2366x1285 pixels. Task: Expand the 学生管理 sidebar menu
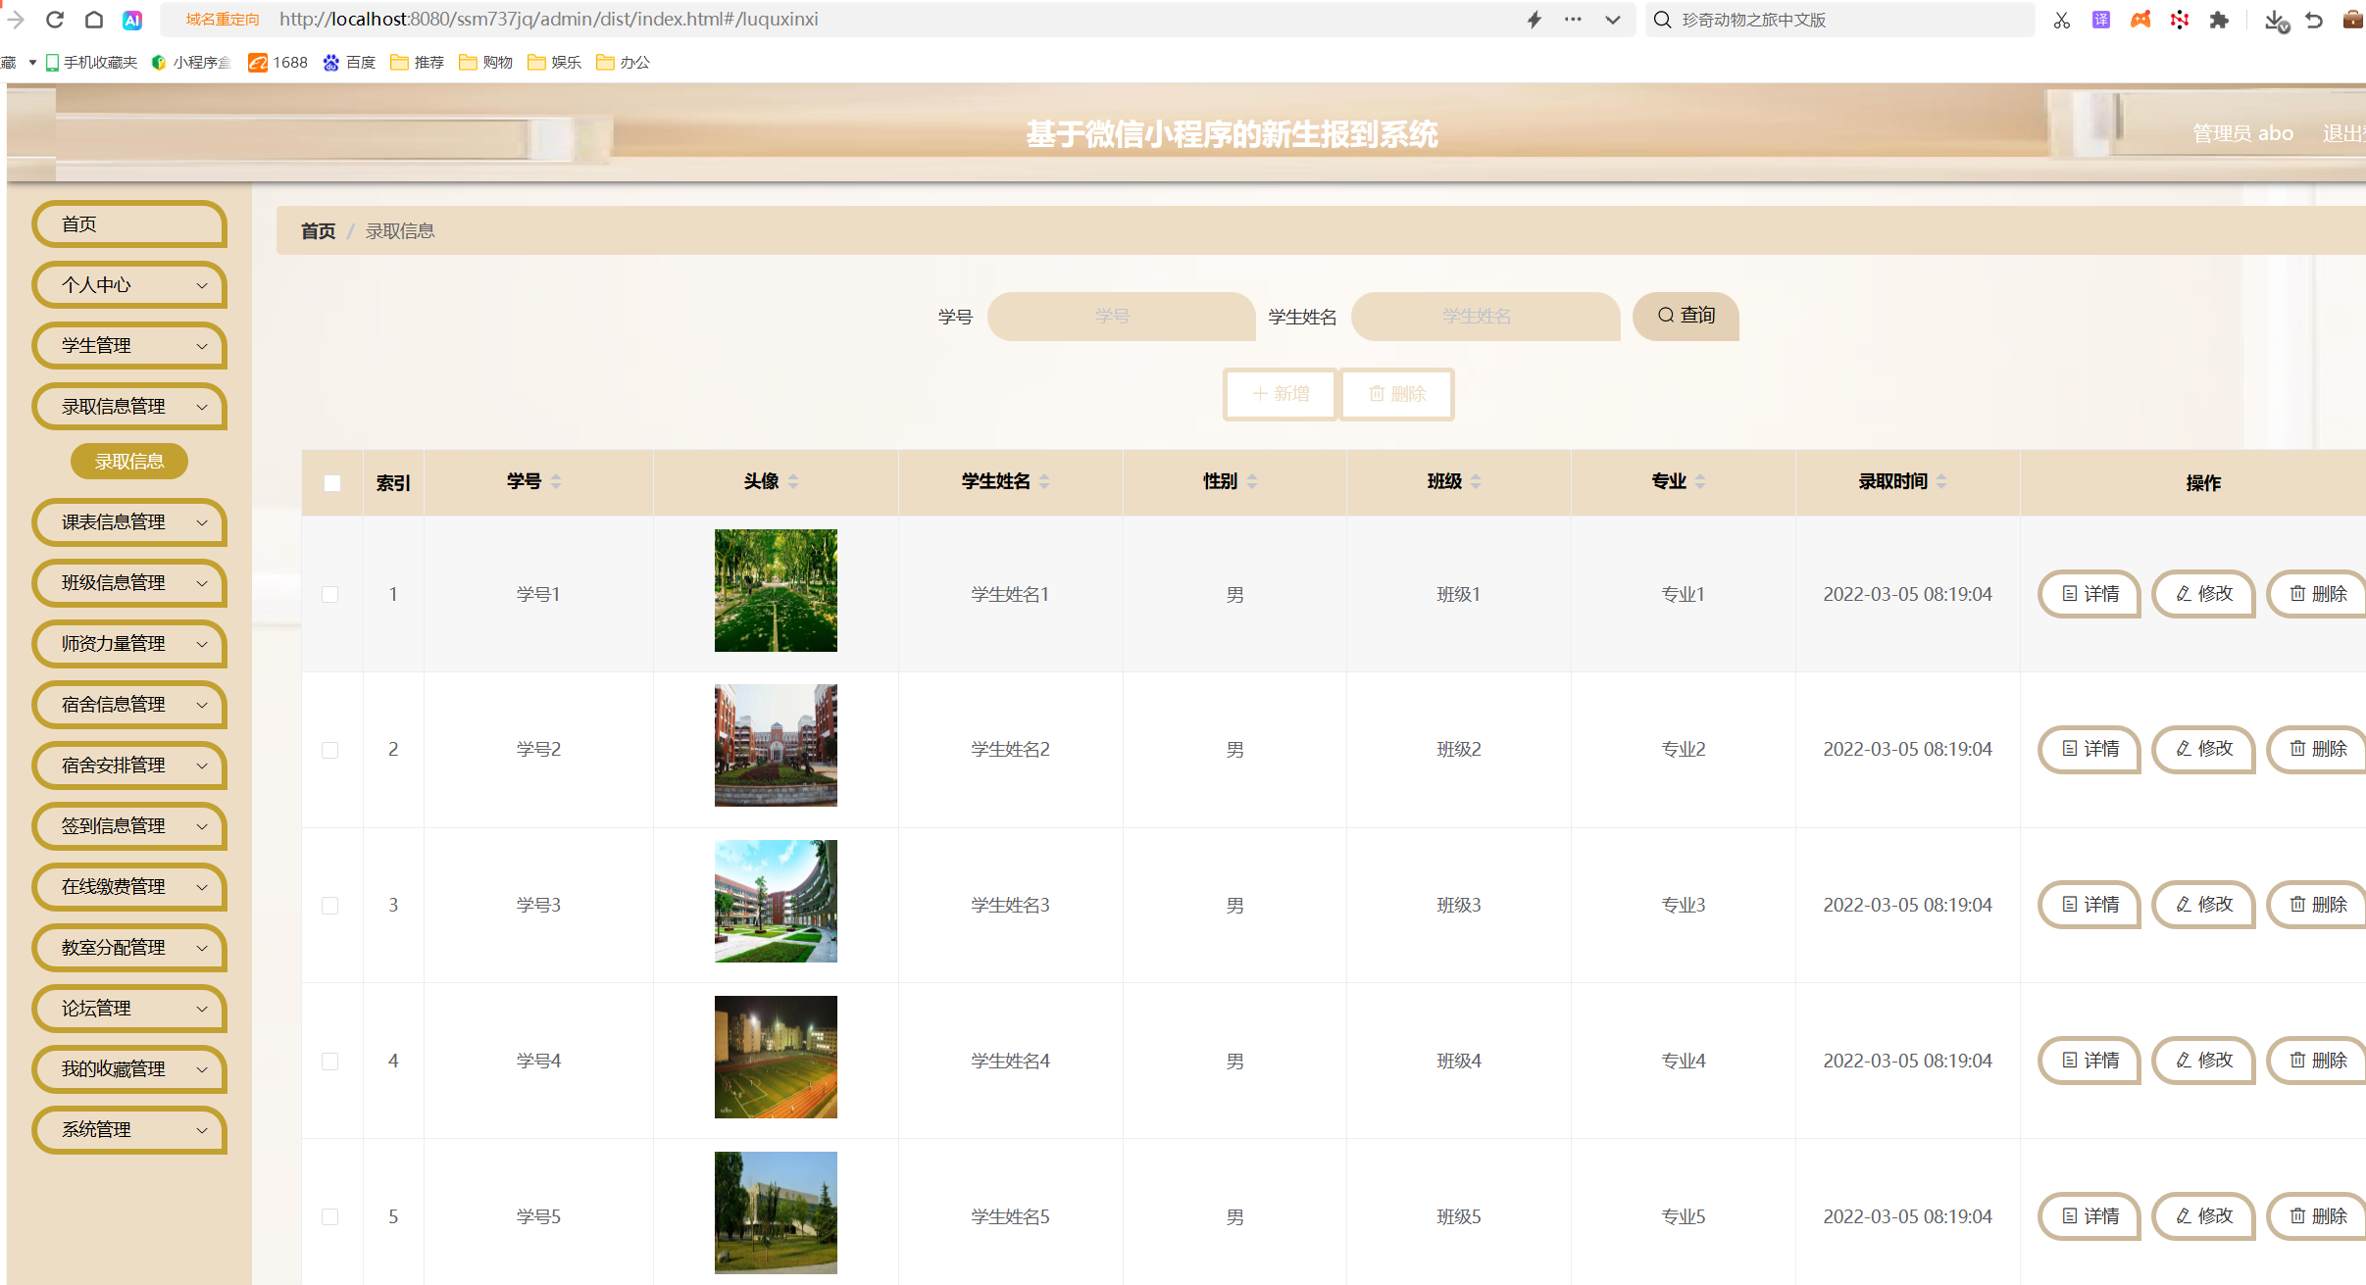(x=129, y=346)
